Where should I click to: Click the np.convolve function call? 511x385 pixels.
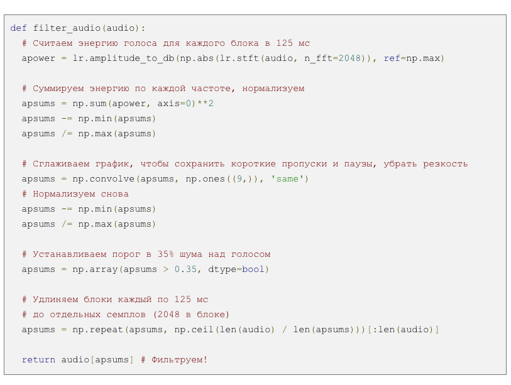(x=106, y=179)
